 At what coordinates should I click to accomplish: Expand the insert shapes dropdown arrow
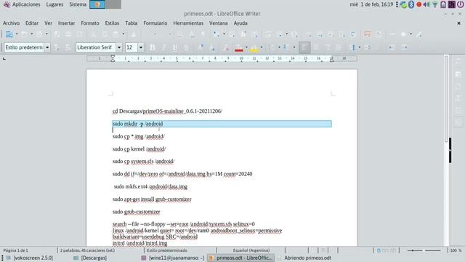click(411, 34)
